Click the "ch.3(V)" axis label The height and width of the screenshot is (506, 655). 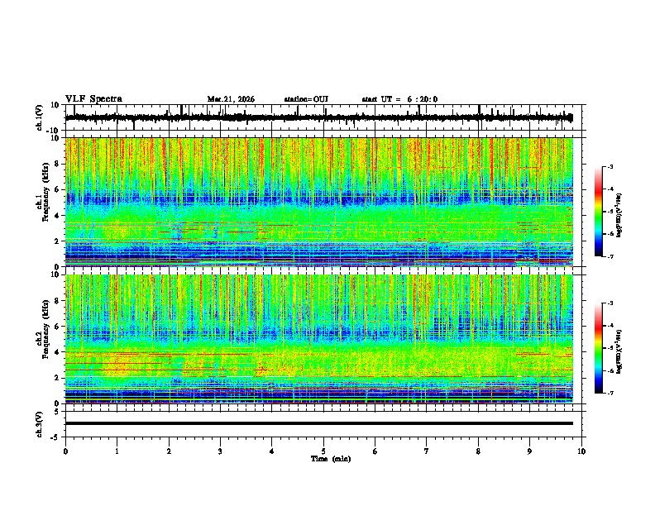(39, 424)
